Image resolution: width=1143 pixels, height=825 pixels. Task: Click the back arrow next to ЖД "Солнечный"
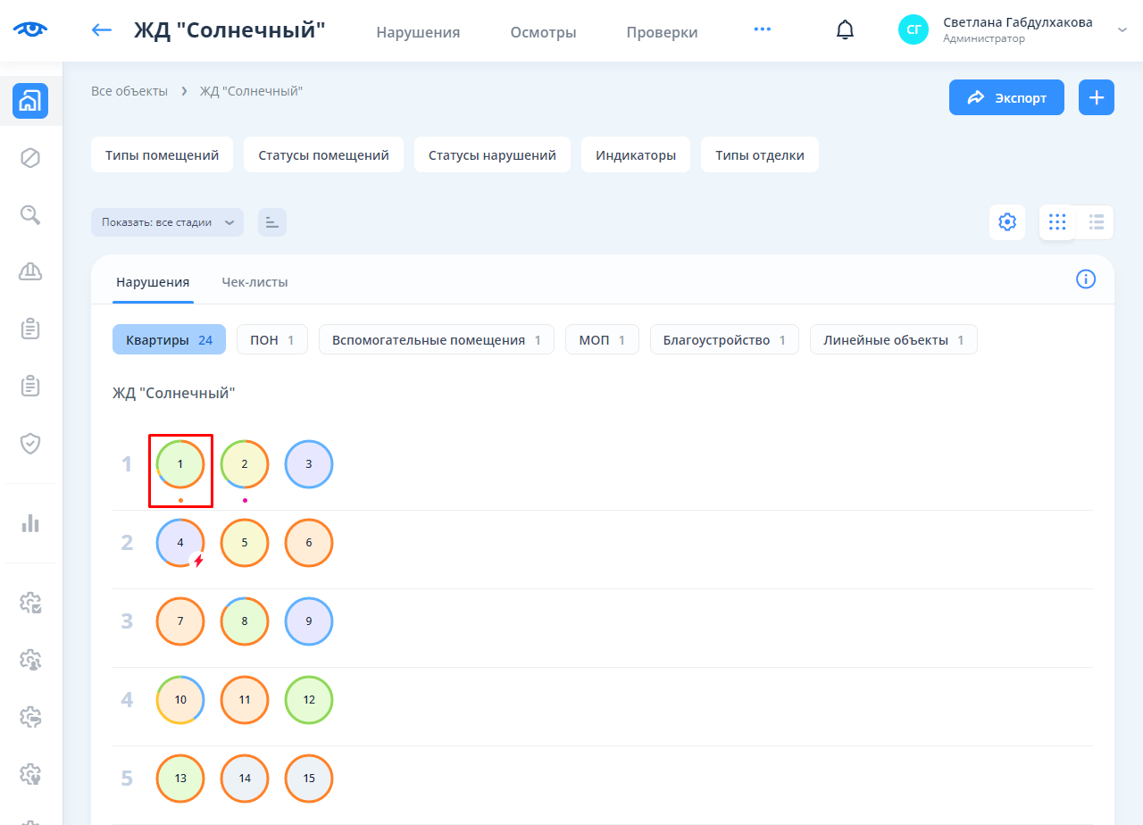click(102, 30)
